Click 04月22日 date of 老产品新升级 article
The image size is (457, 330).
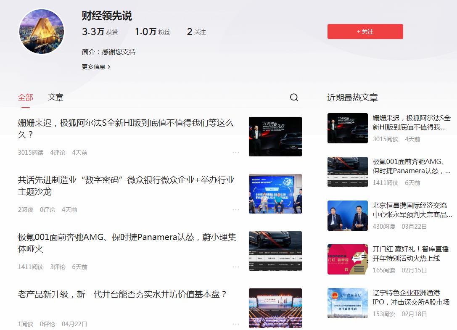pyautogui.click(x=74, y=324)
